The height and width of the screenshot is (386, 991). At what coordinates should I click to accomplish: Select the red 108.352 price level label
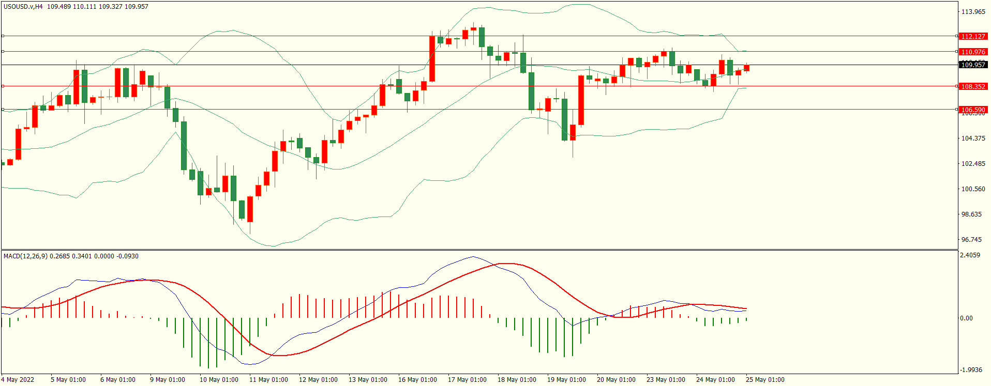point(973,86)
